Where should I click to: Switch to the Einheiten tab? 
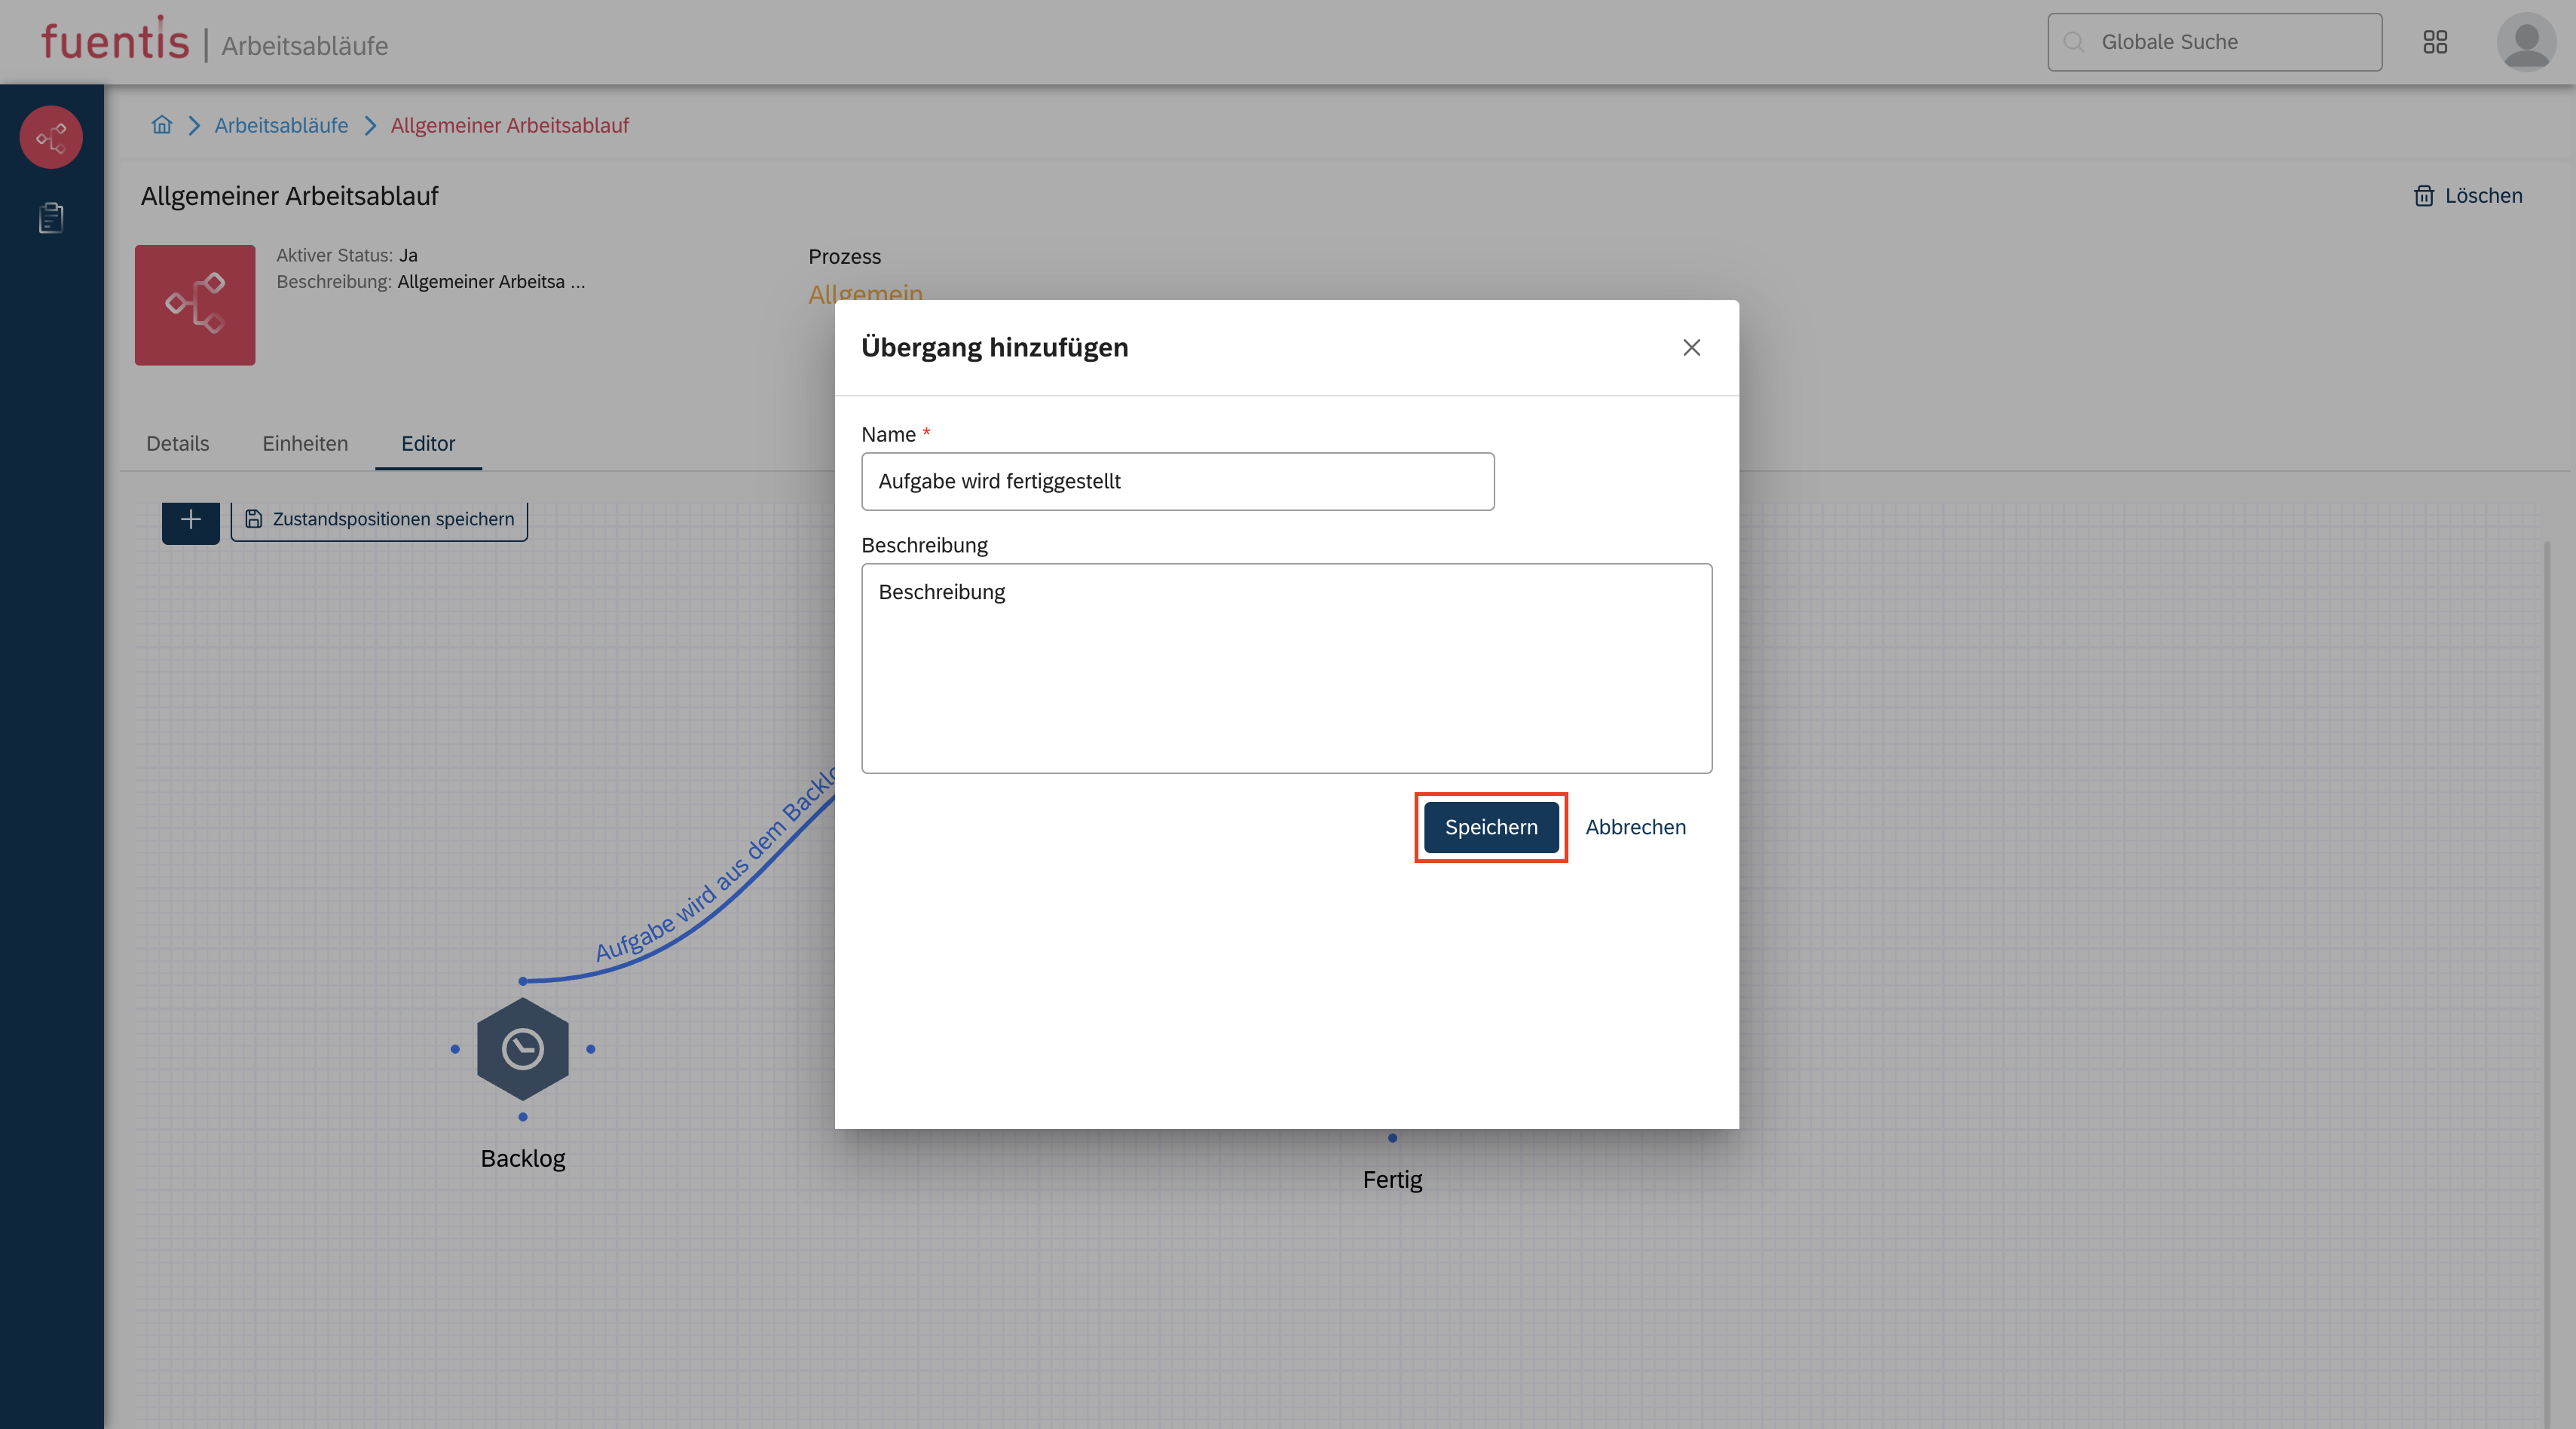coord(304,443)
